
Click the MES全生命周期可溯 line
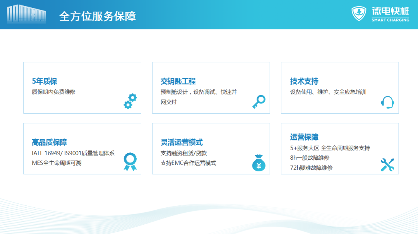[x=57, y=163]
